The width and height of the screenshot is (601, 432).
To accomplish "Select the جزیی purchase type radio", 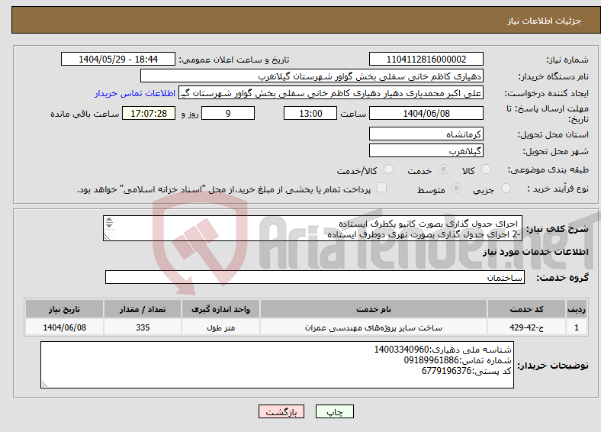I will point(506,188).
